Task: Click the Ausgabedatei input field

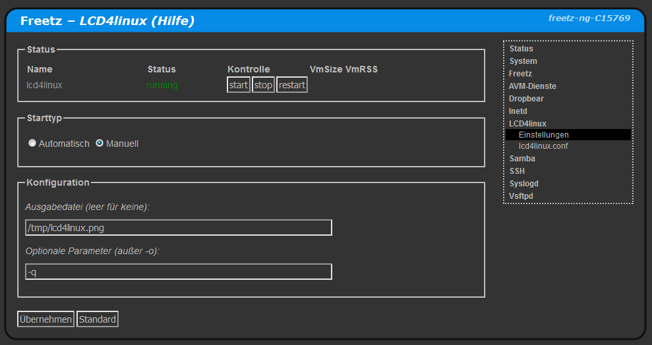Action: (x=177, y=228)
